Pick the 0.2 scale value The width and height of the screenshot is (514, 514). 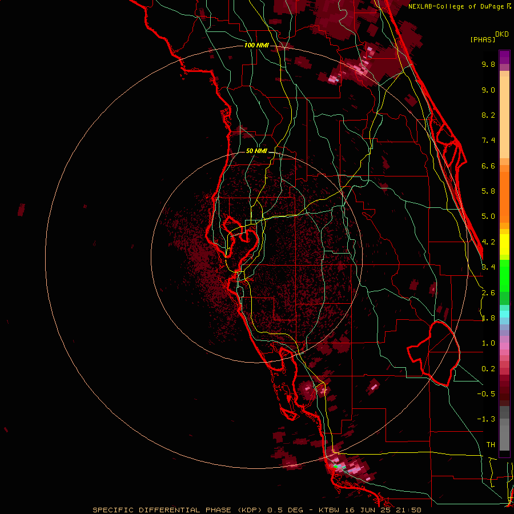pos(488,369)
